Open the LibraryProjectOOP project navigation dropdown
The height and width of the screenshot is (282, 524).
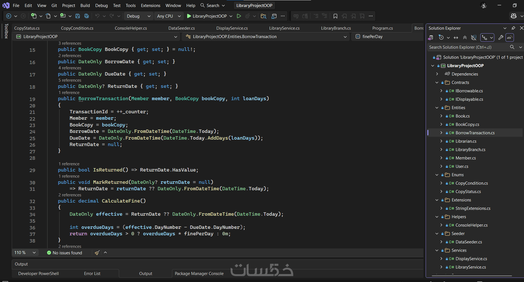click(x=97, y=37)
